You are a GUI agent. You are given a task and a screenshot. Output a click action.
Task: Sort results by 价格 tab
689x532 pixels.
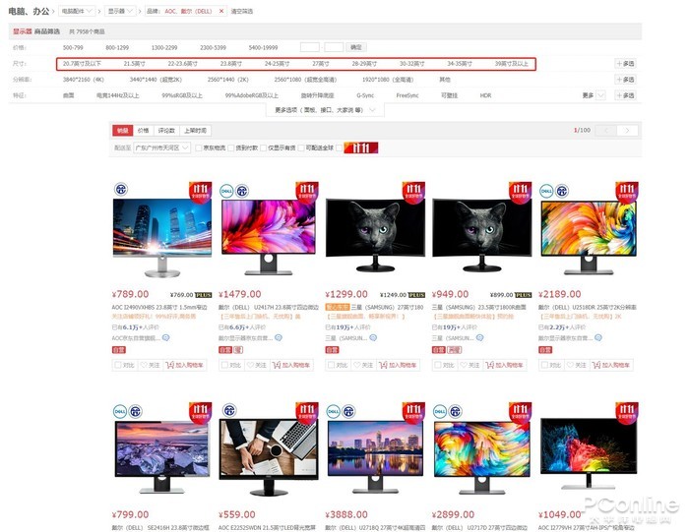pos(144,131)
